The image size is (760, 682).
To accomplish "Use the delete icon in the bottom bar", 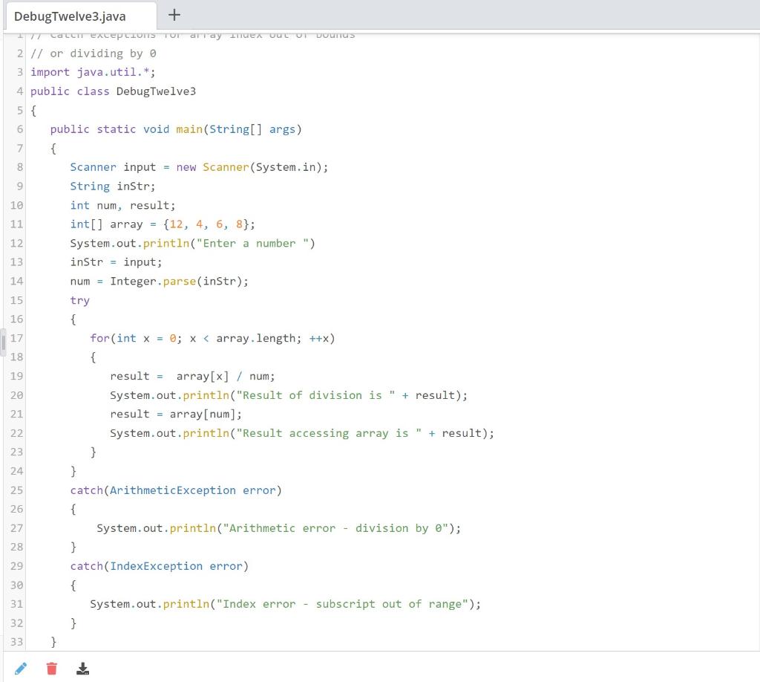I will pyautogui.click(x=51, y=668).
